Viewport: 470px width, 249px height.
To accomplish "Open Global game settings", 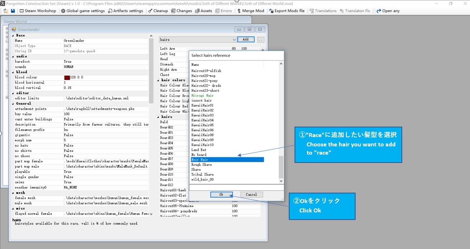I will 83,11.
